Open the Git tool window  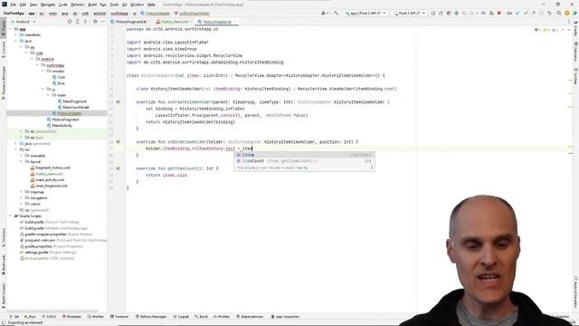point(14,317)
